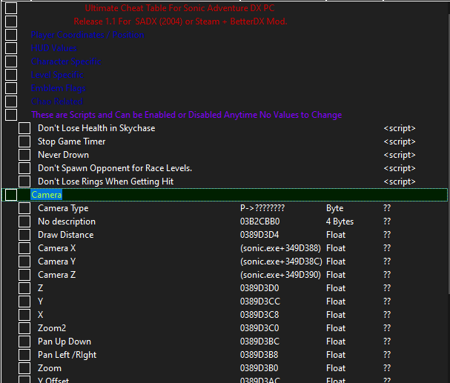Tick Don't Lose Health in Skychase checkbox
The image size is (450, 383).
(24, 128)
